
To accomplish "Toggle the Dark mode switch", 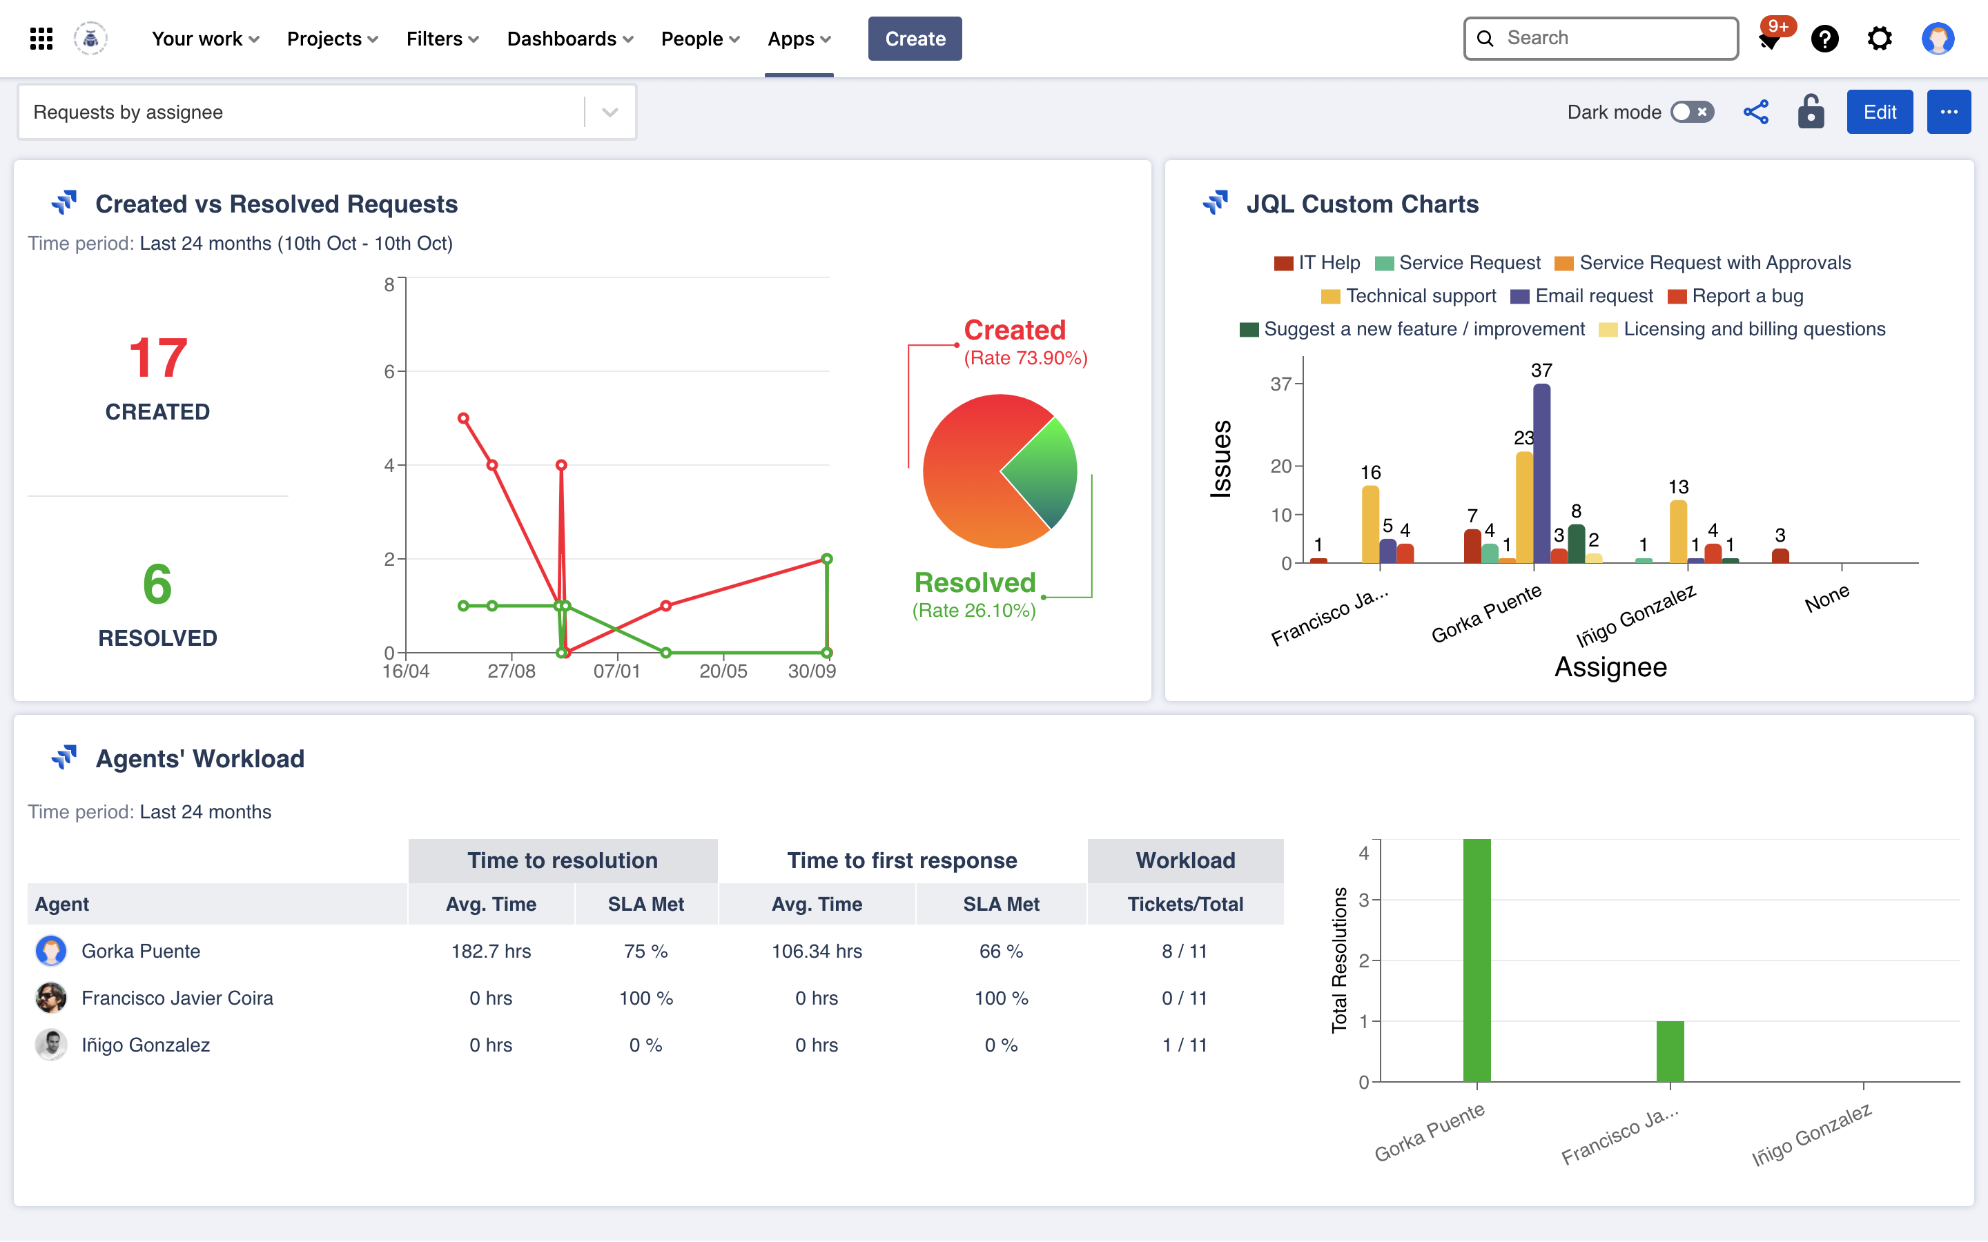I will 1693,112.
